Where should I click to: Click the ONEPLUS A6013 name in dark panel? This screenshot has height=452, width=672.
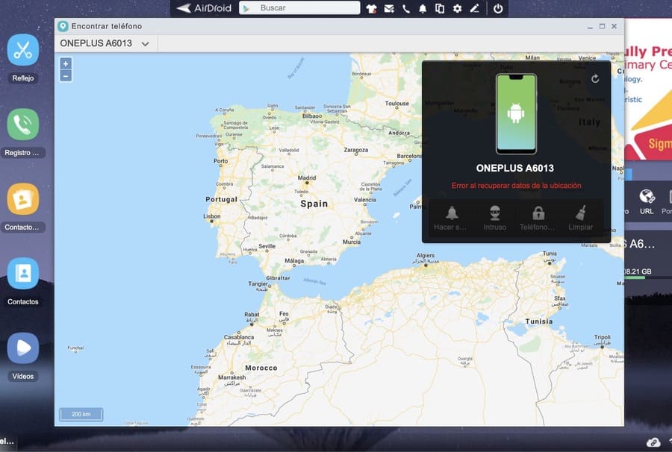coord(514,169)
